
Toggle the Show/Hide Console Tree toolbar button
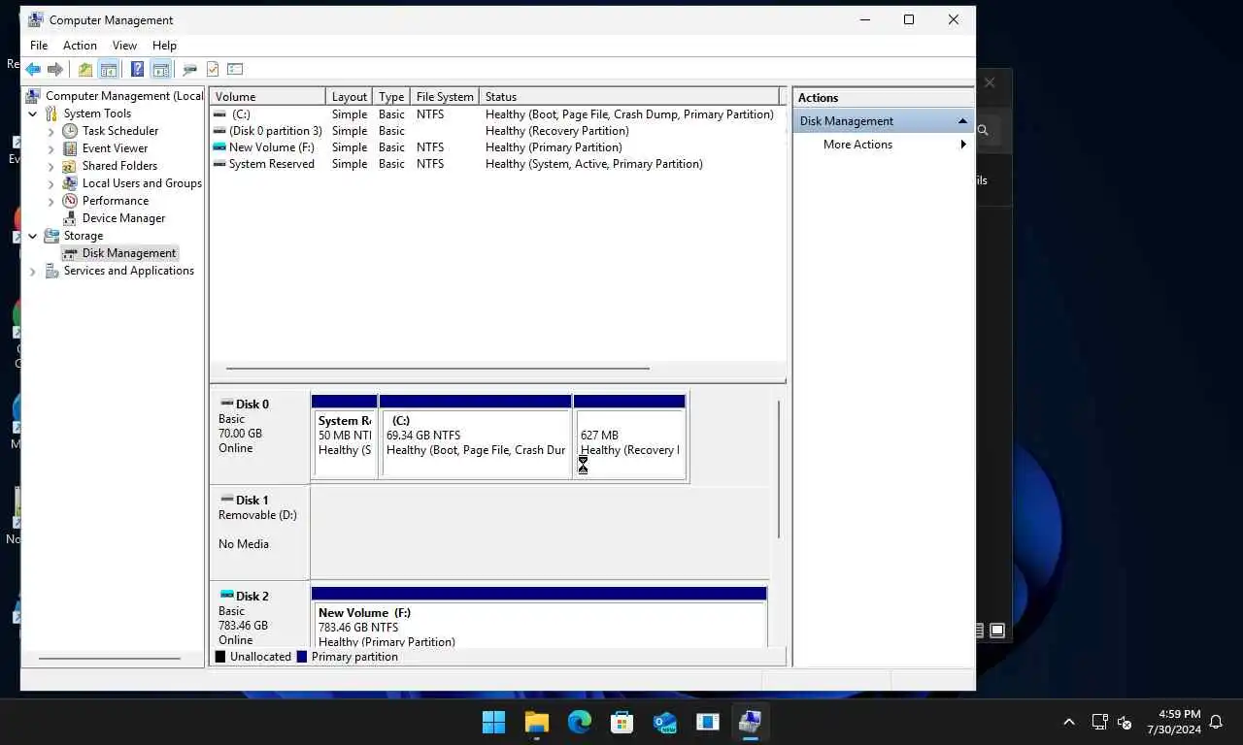[x=109, y=70]
